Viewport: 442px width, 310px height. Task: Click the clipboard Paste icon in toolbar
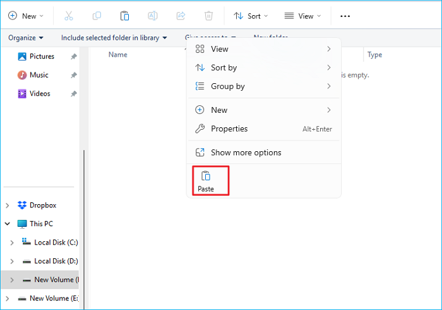click(125, 16)
